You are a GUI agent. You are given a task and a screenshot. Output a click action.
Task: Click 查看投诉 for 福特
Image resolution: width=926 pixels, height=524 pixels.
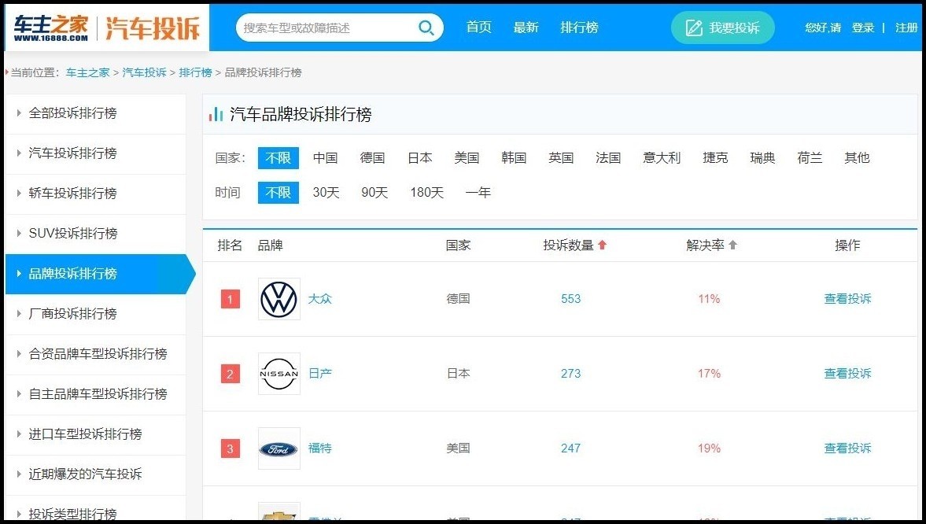[847, 449]
